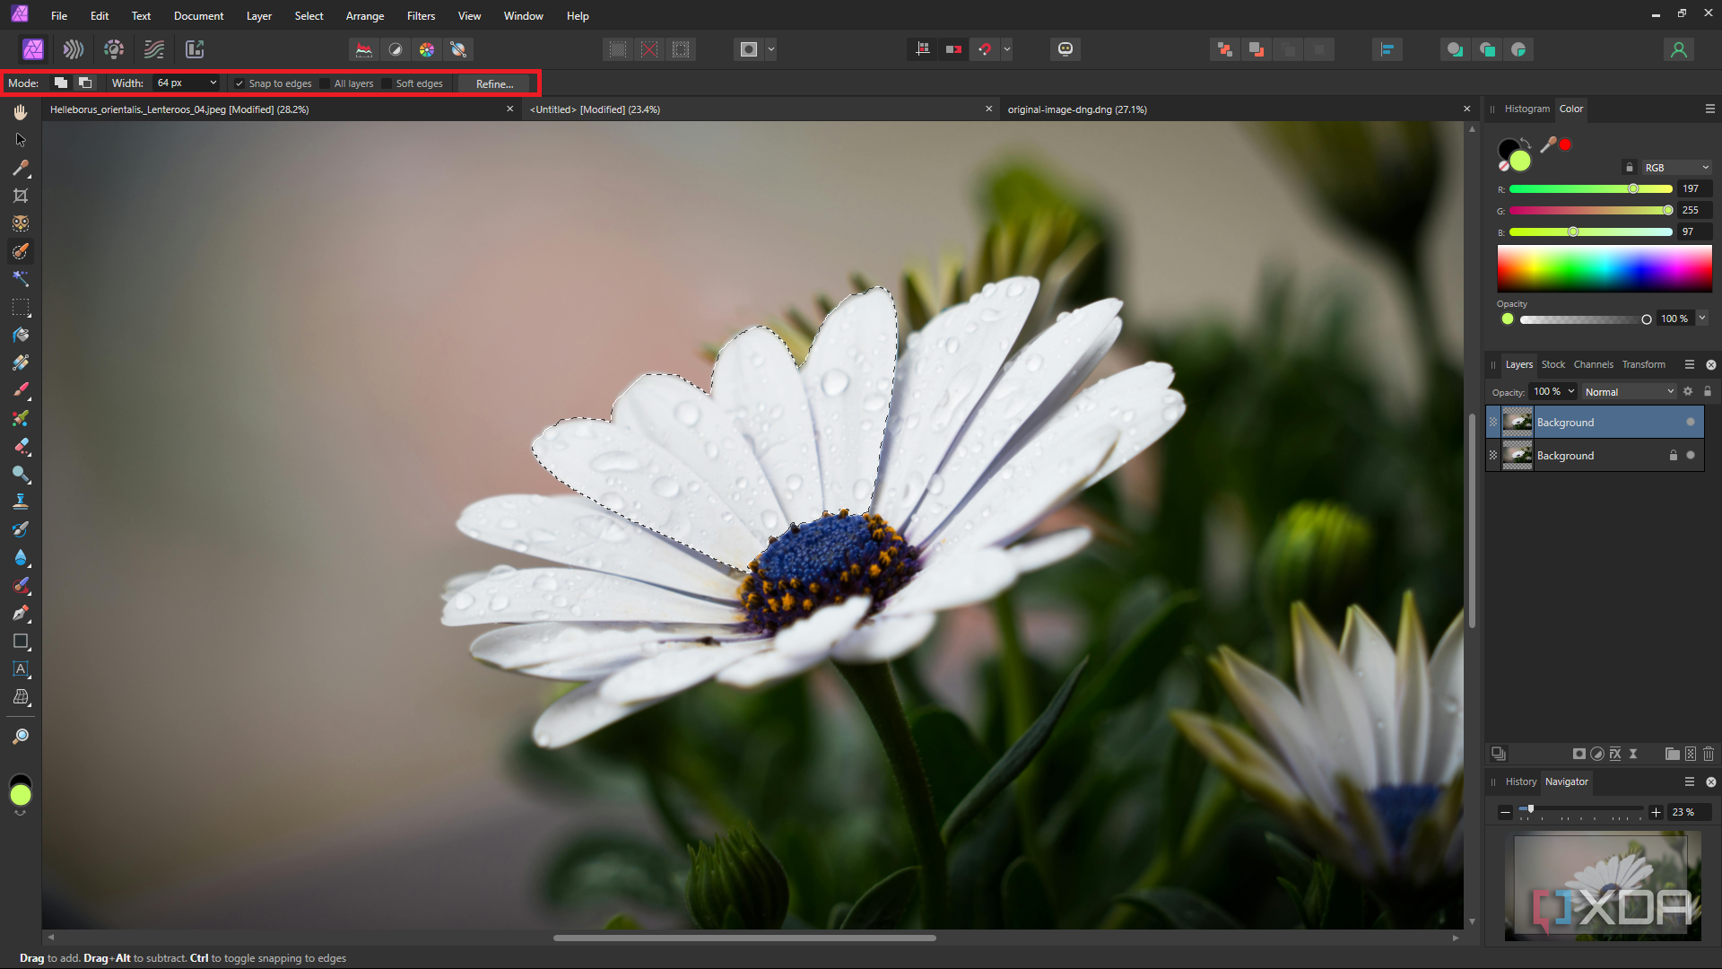
Task: Open the Normal blend mode dropdown
Action: click(1629, 392)
